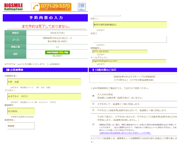Select 大人のみの参加 radio option

pyautogui.click(x=93, y=96)
